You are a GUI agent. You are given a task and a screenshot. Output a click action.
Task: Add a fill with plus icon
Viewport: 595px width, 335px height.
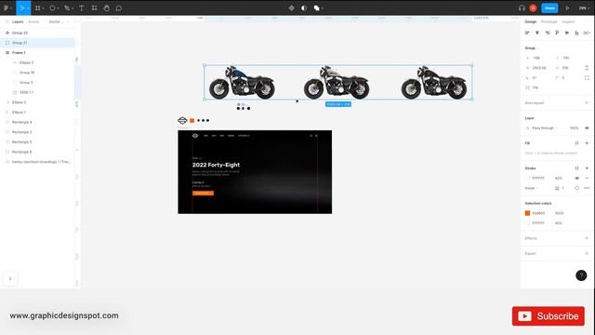587,143
